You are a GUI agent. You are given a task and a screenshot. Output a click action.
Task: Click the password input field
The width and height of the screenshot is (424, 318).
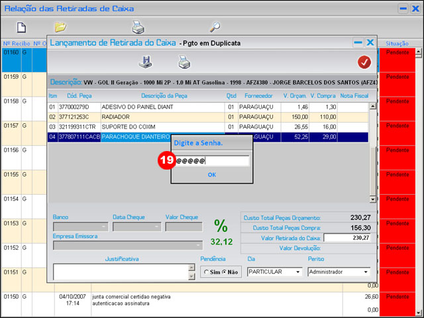[212, 161]
